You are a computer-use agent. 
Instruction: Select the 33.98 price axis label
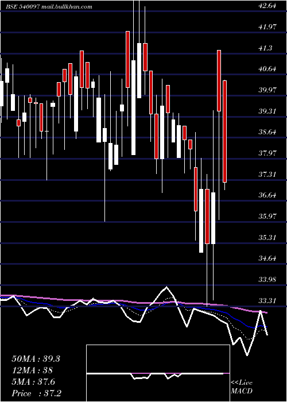tap(267, 280)
